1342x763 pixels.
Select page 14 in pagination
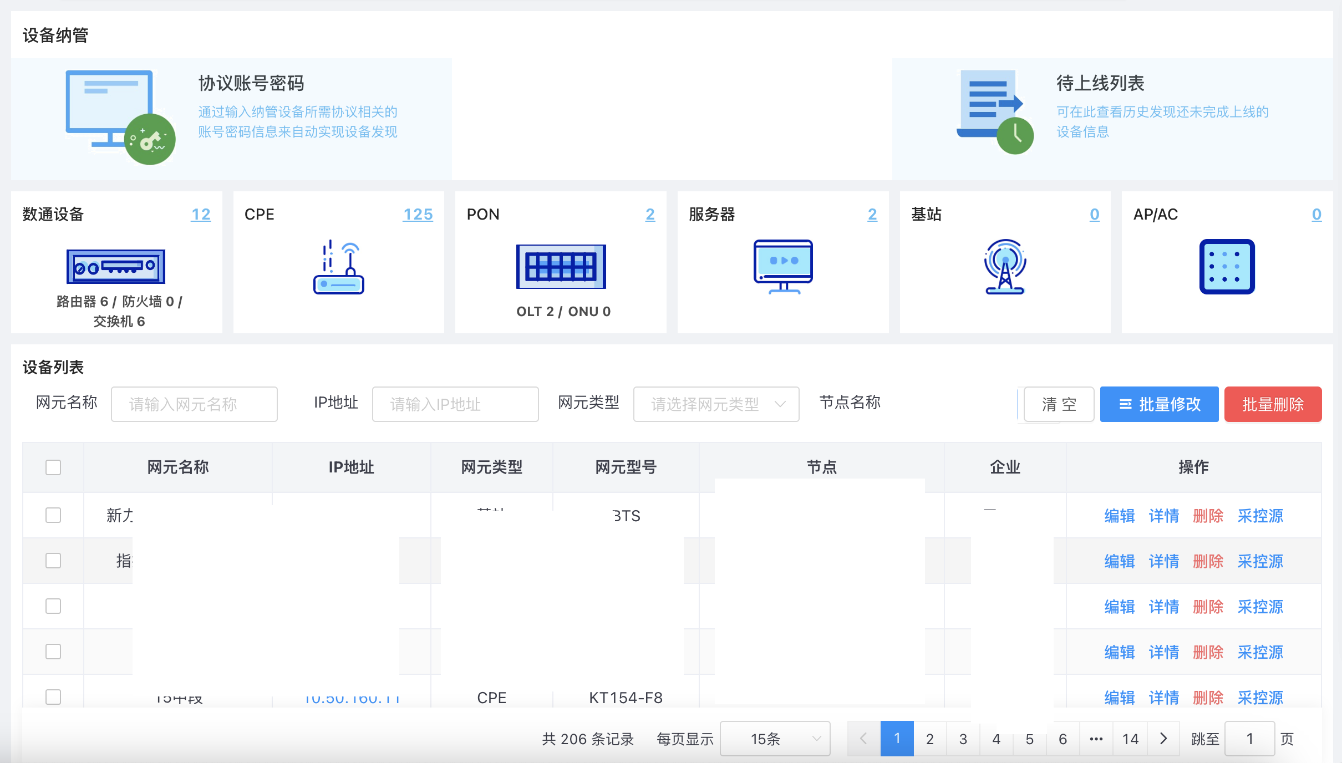pos(1130,739)
